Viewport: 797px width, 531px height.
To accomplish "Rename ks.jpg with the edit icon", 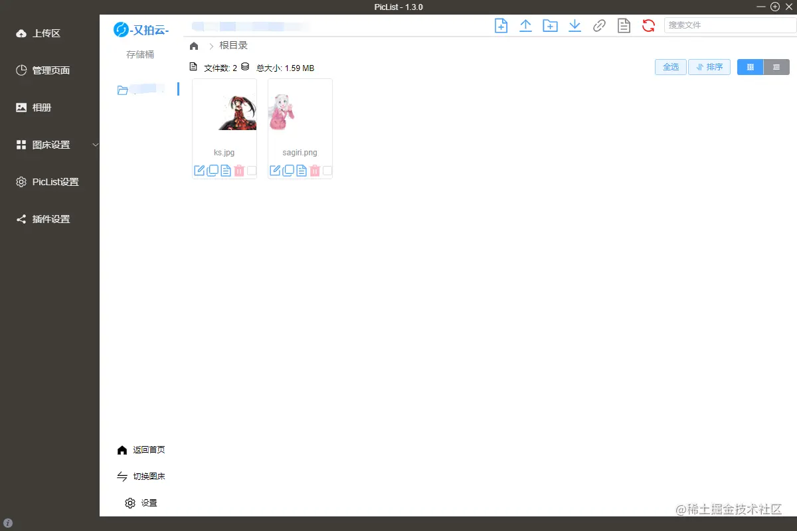I will tap(199, 171).
